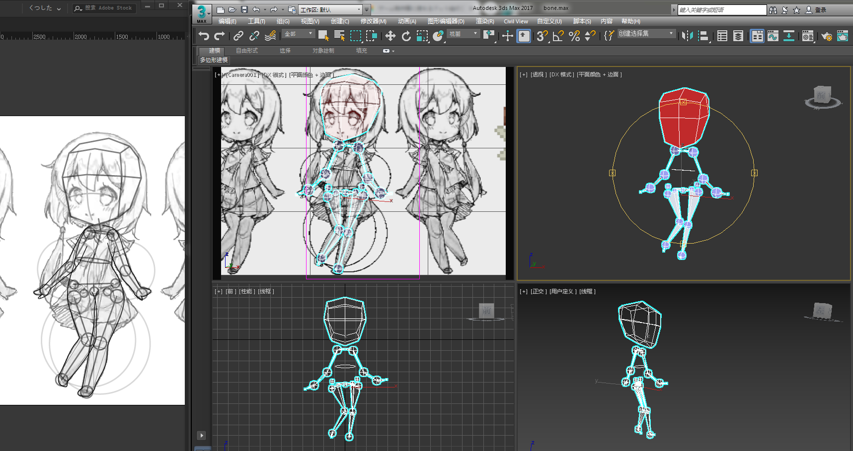Open the 渲染(R) menu

(485, 21)
